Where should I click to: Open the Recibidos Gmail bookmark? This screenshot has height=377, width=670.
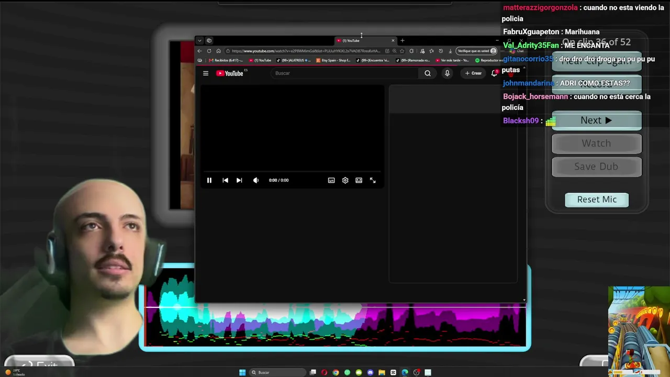tap(226, 60)
